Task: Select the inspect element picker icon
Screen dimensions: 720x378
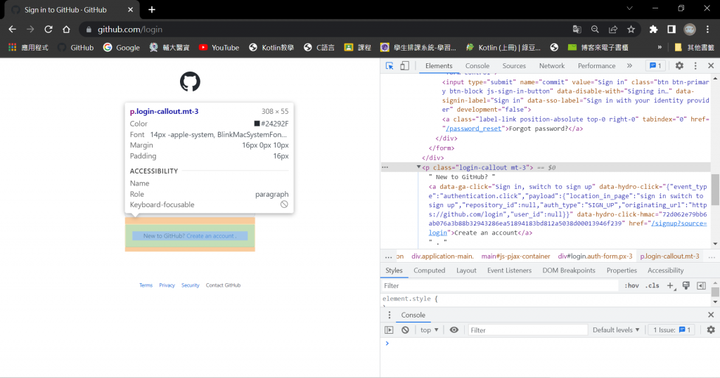Action: (x=390, y=65)
